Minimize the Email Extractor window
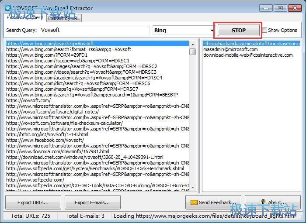 tap(266, 8)
